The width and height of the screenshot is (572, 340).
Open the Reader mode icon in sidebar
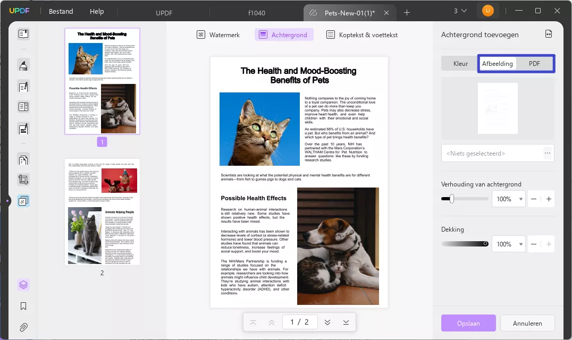(x=23, y=34)
